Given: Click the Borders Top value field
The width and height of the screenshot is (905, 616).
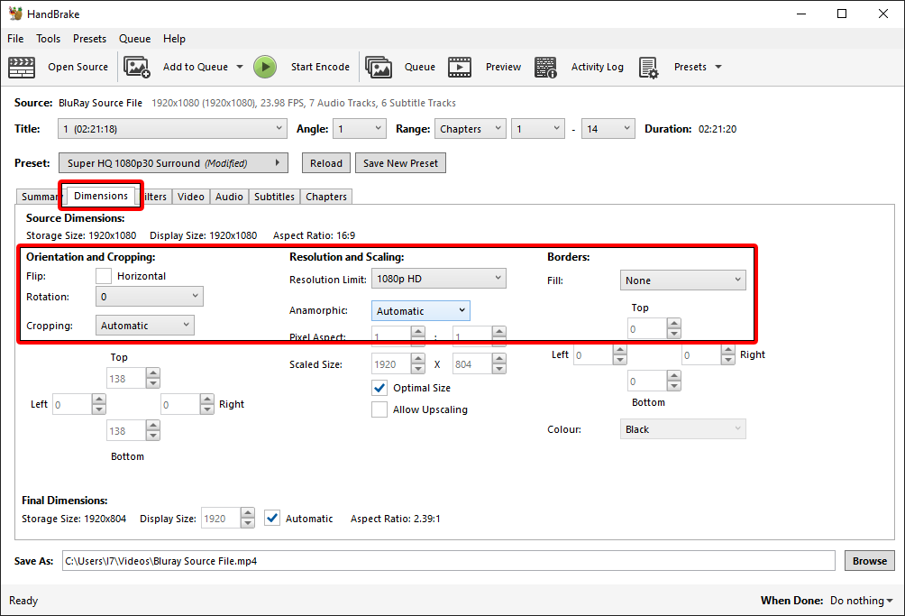Looking at the screenshot, I should point(647,328).
